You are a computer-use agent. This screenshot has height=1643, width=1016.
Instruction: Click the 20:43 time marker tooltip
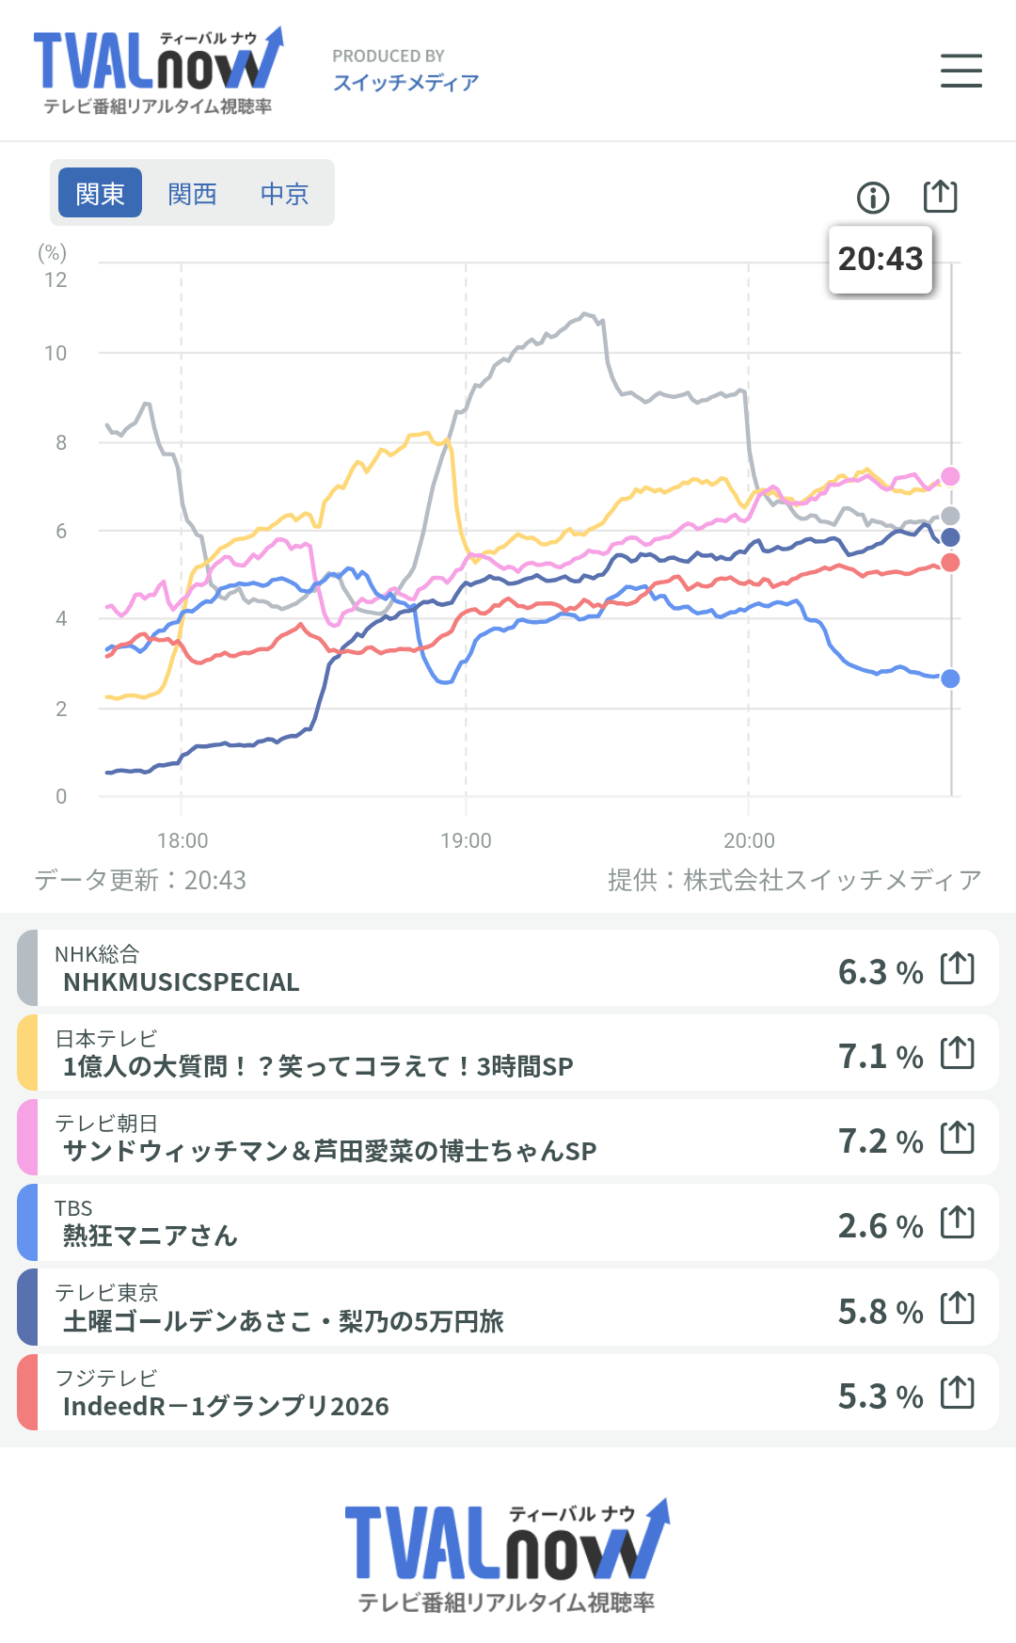tap(881, 259)
